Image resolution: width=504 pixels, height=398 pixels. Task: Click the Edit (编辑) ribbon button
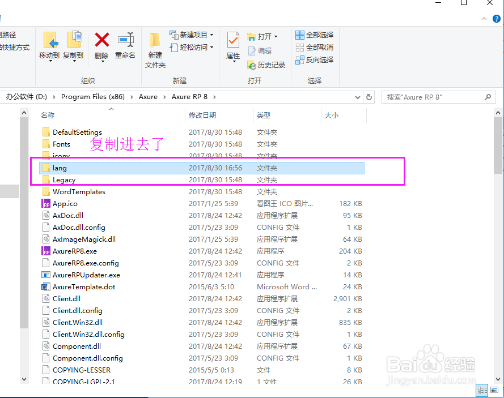point(260,51)
